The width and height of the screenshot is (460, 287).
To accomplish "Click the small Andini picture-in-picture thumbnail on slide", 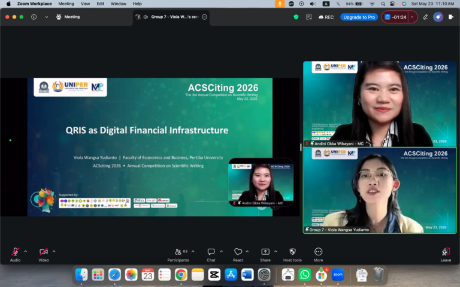I will click(x=261, y=182).
